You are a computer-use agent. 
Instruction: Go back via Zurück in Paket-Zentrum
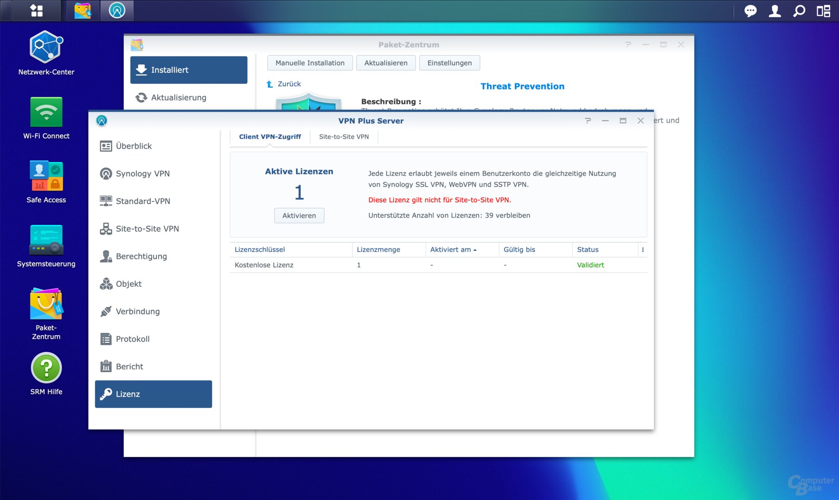284,84
